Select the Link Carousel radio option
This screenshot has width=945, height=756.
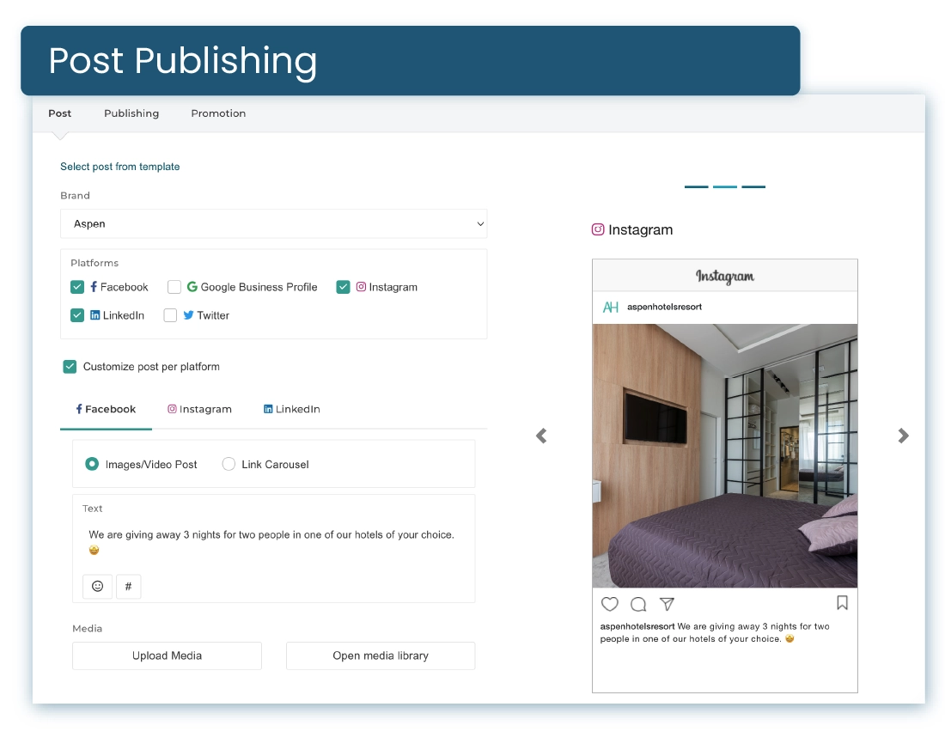click(x=229, y=464)
